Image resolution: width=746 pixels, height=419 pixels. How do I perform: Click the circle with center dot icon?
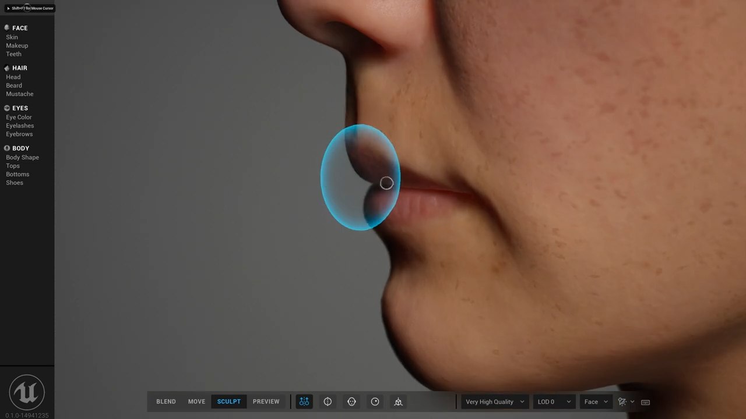[x=375, y=402]
